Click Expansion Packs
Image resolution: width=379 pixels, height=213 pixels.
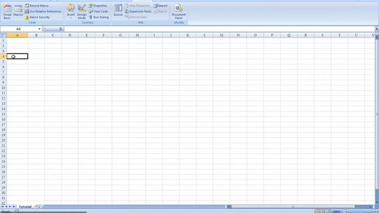(138, 11)
